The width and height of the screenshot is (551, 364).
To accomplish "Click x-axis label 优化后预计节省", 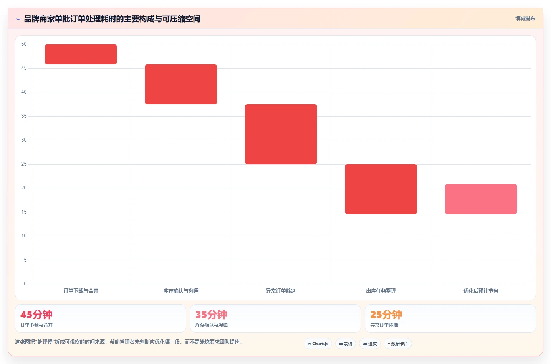I will coord(481,291).
